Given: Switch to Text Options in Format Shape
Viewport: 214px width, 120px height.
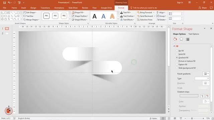Looking at the screenshot, I should 194,34.
